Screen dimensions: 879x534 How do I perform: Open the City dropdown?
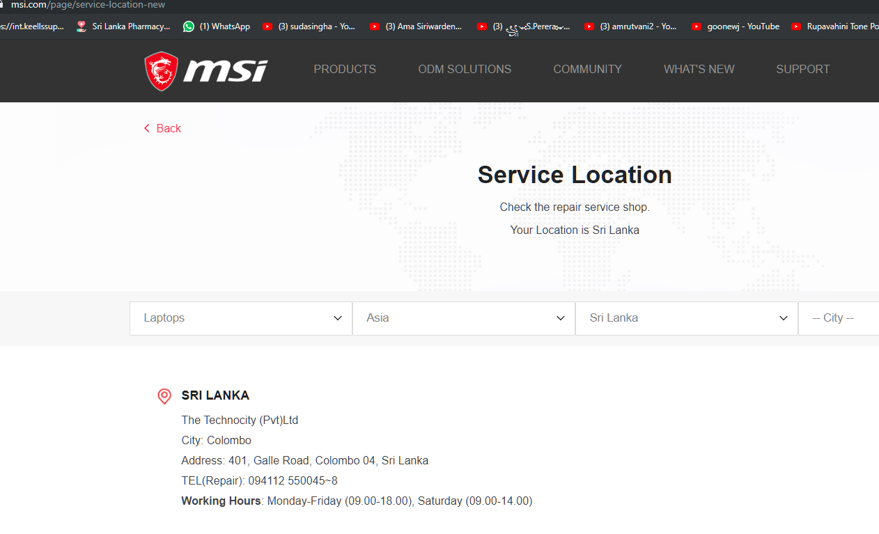pos(839,318)
